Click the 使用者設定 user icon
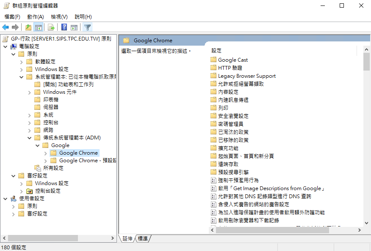This screenshot has width=371, height=251. point(14,199)
